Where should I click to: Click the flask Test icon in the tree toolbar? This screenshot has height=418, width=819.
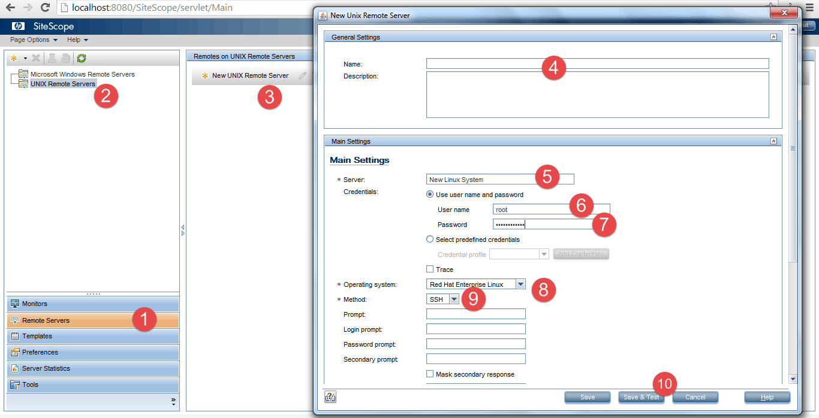tap(52, 58)
